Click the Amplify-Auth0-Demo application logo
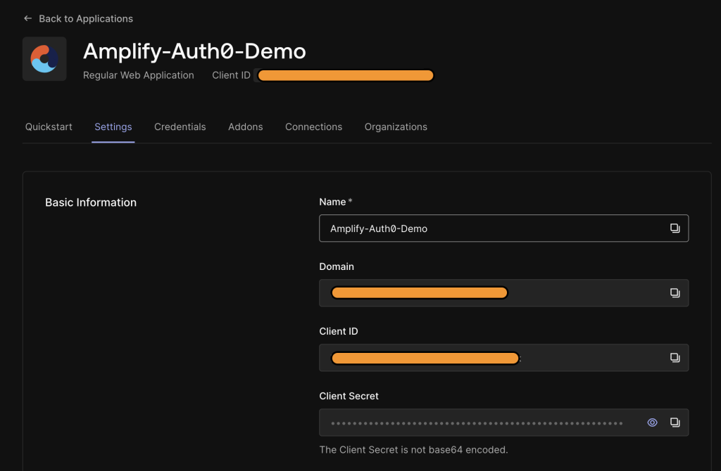 pos(44,58)
